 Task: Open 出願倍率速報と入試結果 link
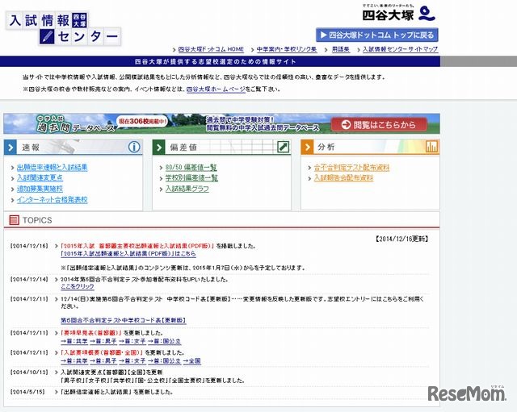(x=52, y=168)
